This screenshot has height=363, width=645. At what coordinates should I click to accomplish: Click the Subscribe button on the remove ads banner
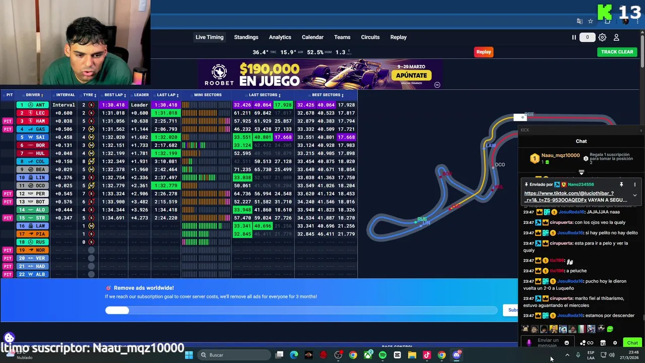(x=510, y=310)
